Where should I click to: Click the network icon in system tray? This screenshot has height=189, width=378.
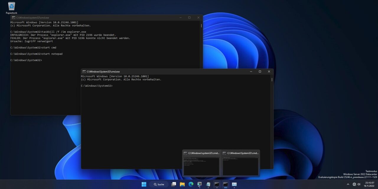pos(354,184)
